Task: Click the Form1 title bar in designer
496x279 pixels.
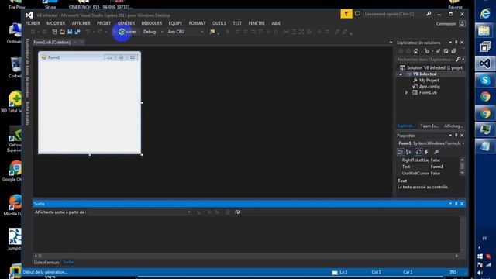Action: pyautogui.click(x=90, y=57)
